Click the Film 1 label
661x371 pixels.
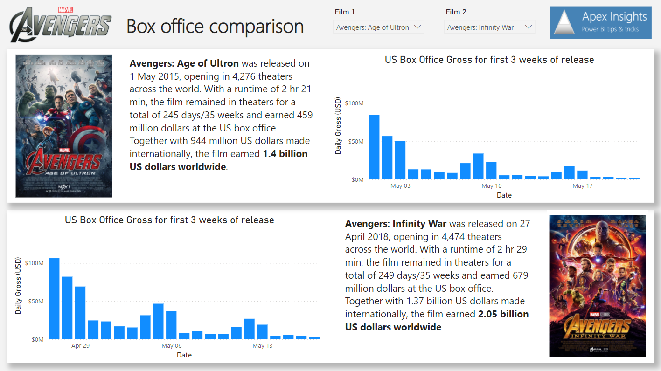pos(345,12)
